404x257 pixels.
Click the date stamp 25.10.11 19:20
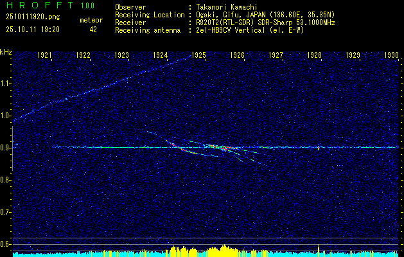click(33, 30)
